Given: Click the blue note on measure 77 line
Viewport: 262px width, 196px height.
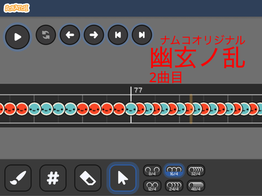Looking at the screenshot, I should [131, 109].
